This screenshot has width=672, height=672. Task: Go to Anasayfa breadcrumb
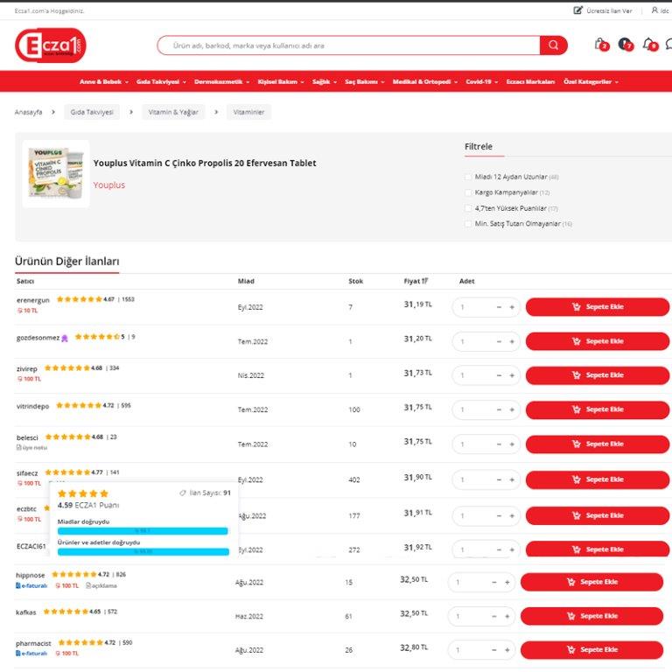(28, 112)
